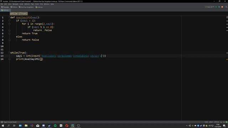The width and height of the screenshot is (228, 128).
Task: Open the volume control in the tray
Action: pos(209,126)
